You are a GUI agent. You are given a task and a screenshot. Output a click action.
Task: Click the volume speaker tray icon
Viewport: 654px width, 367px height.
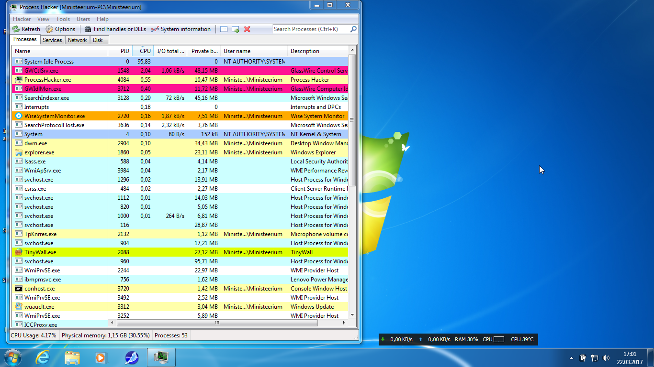(606, 357)
